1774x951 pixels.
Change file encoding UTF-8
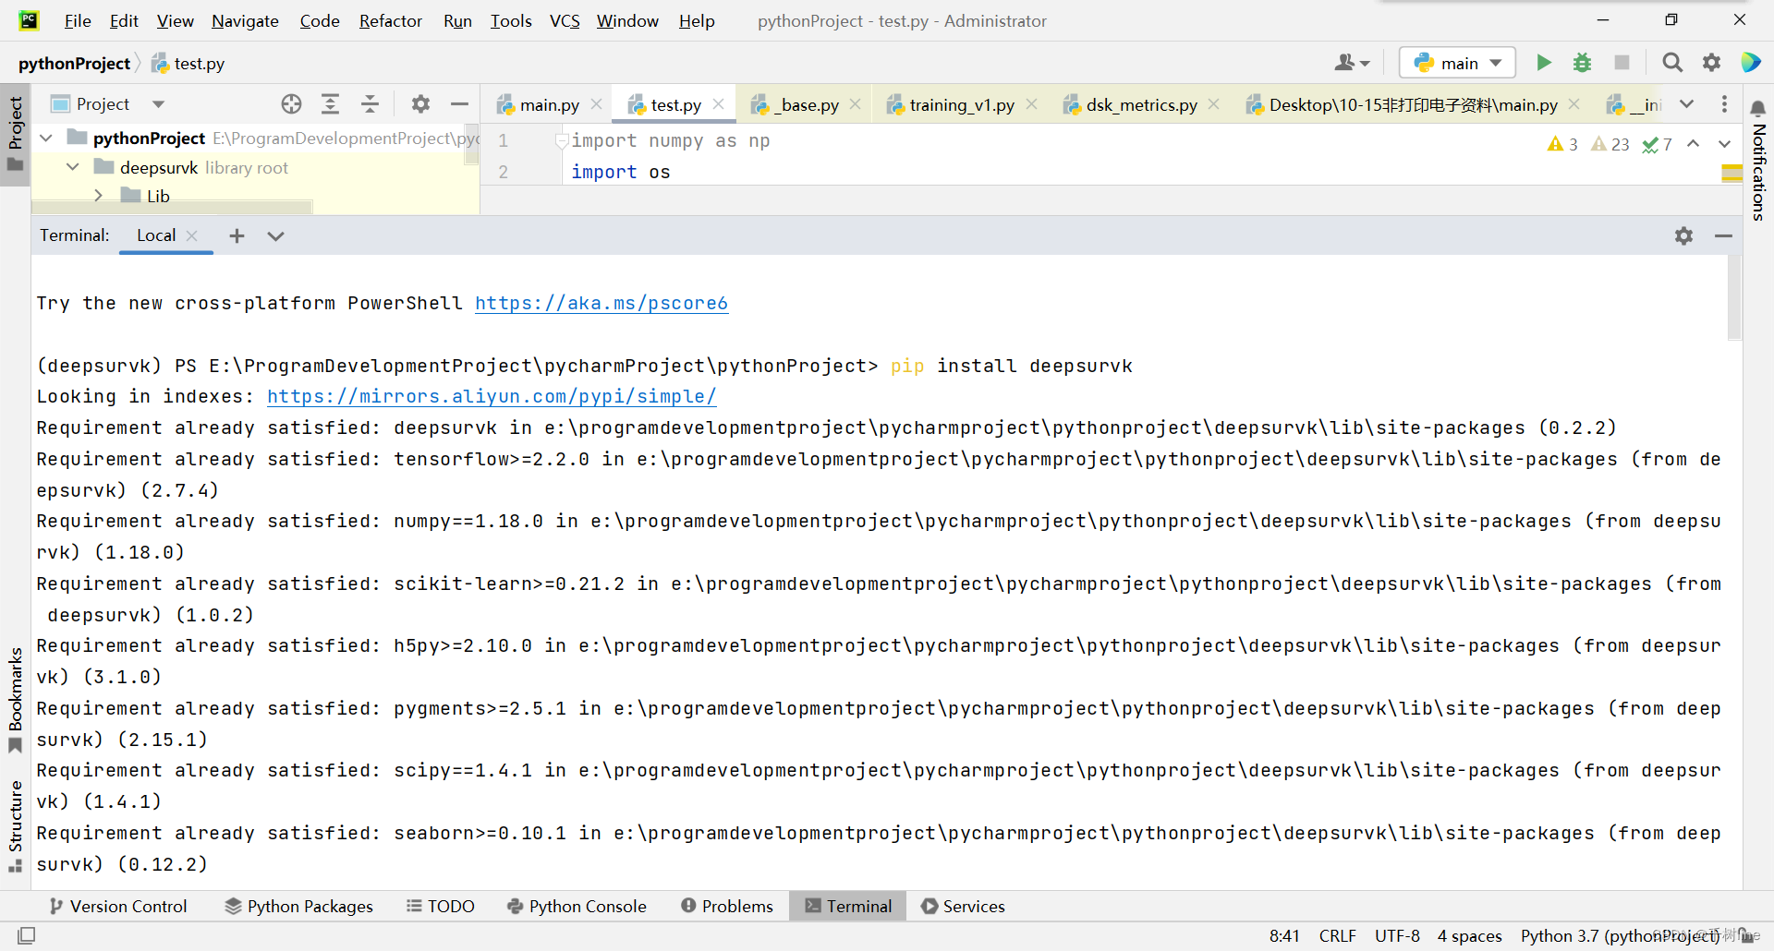1397,935
